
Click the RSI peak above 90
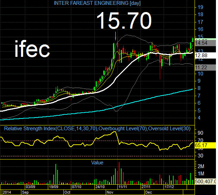(x=115, y=132)
